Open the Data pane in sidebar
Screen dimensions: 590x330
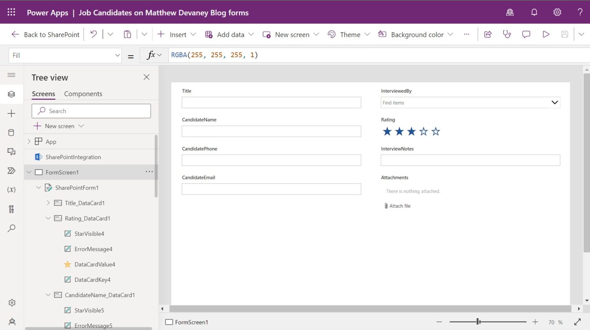[x=12, y=133]
